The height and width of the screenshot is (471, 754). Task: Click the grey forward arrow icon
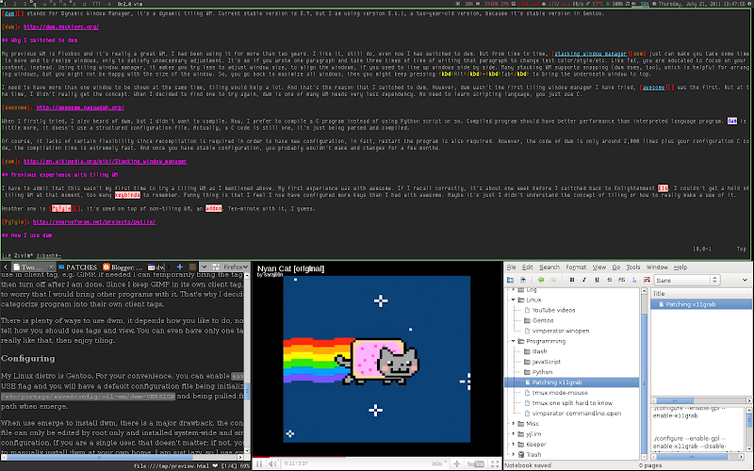553,280
